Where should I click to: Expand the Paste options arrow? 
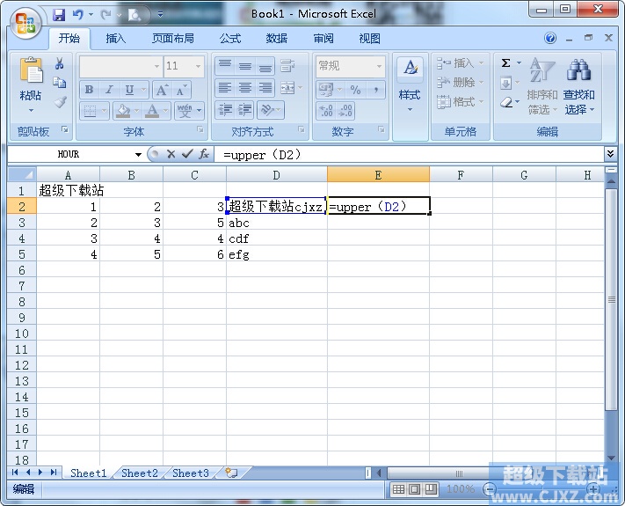tap(31, 111)
